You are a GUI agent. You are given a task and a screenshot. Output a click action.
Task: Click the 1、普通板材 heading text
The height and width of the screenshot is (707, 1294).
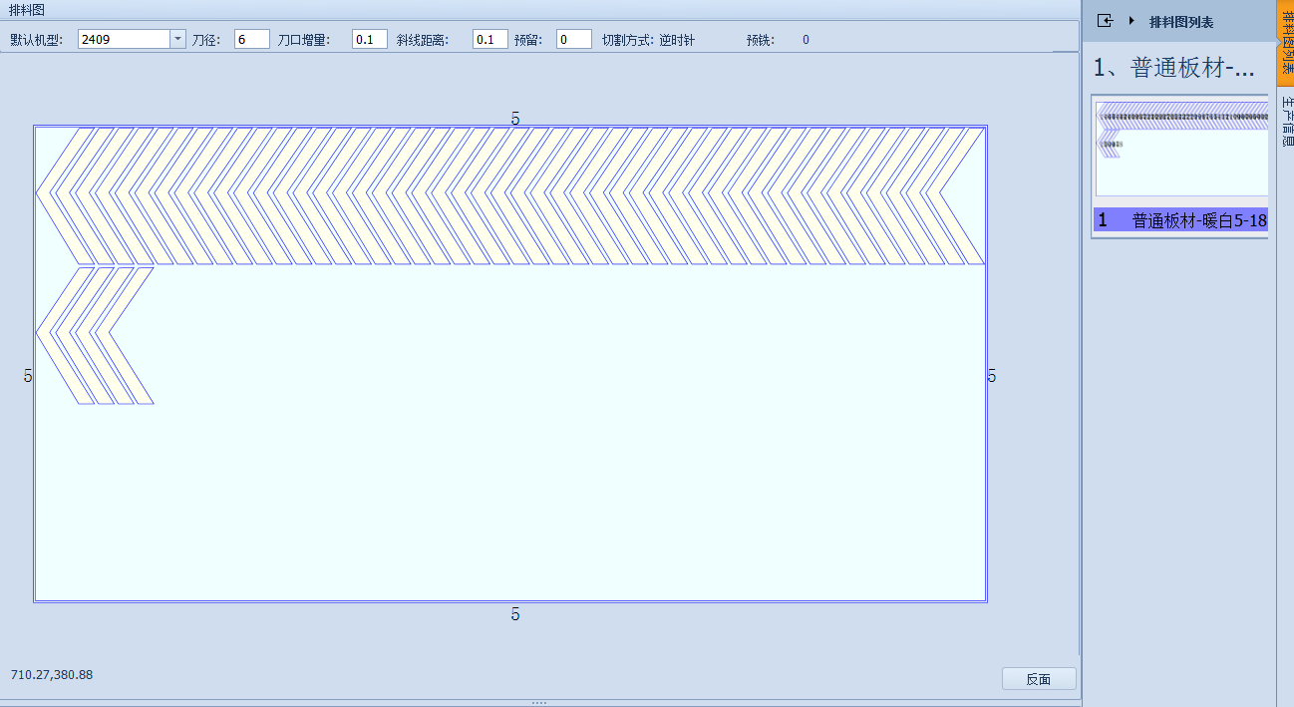point(1173,68)
